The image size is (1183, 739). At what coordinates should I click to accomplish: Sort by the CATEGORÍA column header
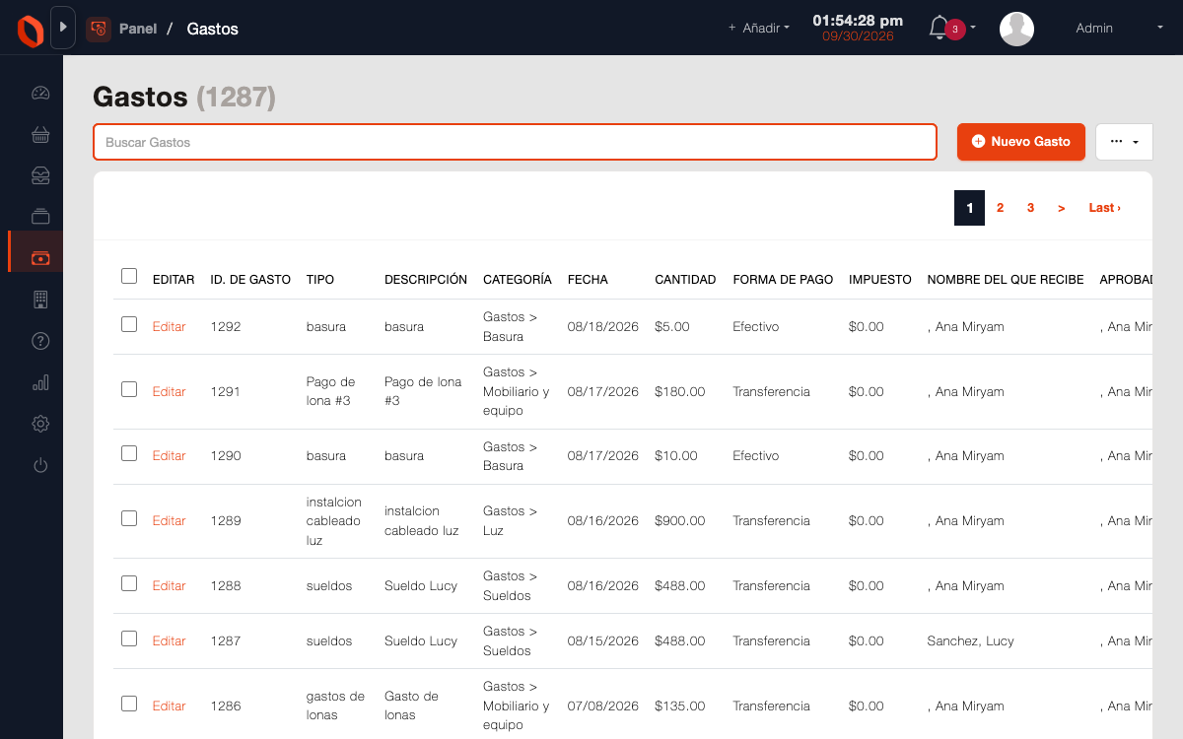point(518,280)
